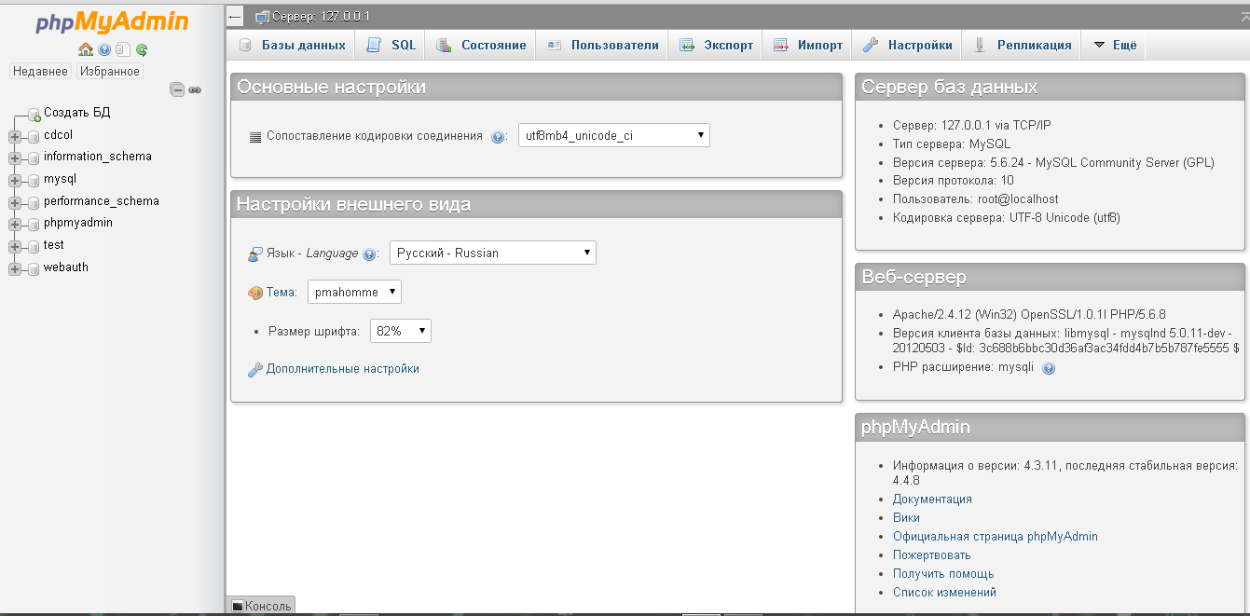Open the Базы данных tab

pyautogui.click(x=293, y=45)
